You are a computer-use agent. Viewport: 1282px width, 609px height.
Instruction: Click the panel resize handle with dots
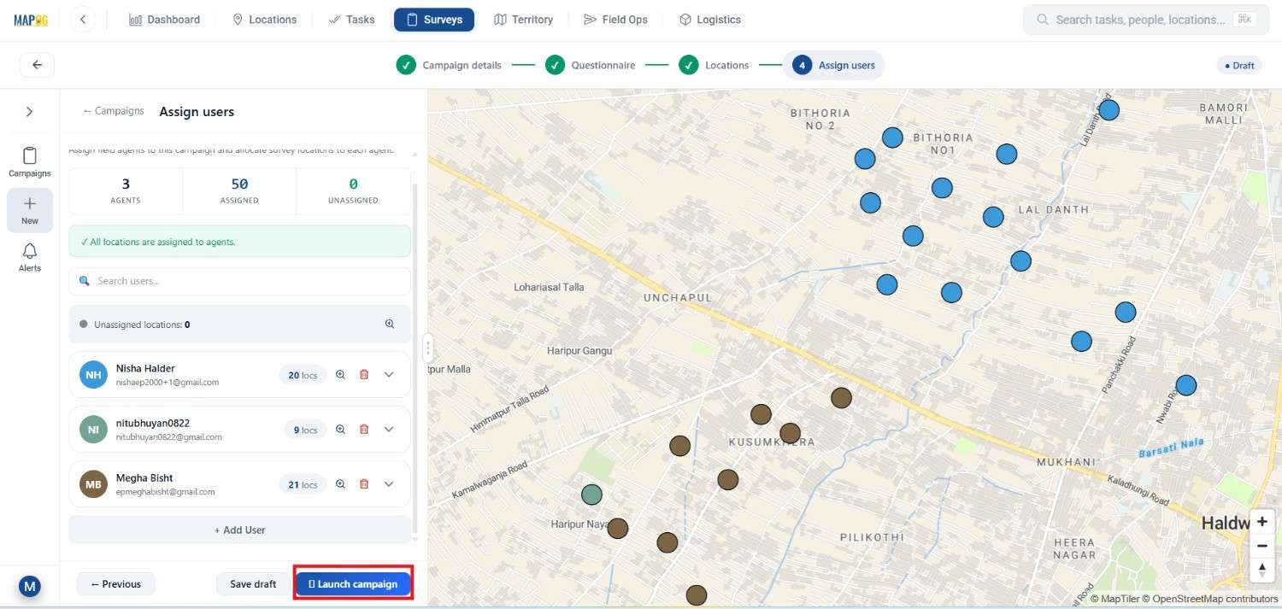pyautogui.click(x=427, y=348)
